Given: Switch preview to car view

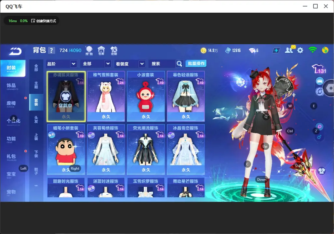Looking at the screenshot, I should click(x=320, y=81).
